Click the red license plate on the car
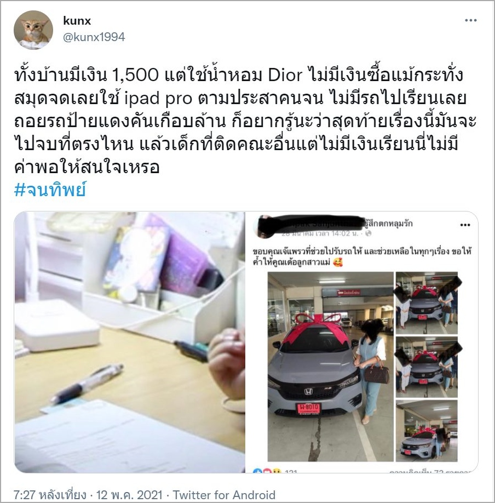 (308, 408)
